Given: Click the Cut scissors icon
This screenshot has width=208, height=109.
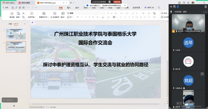Looking at the screenshot, I should click(23, 13).
